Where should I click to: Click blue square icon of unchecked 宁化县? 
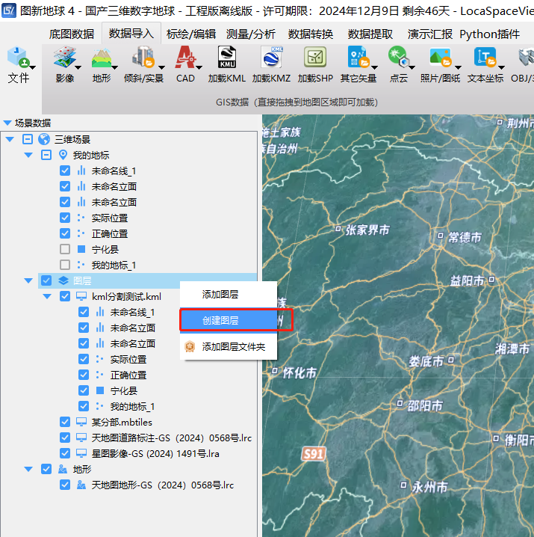[x=81, y=249]
